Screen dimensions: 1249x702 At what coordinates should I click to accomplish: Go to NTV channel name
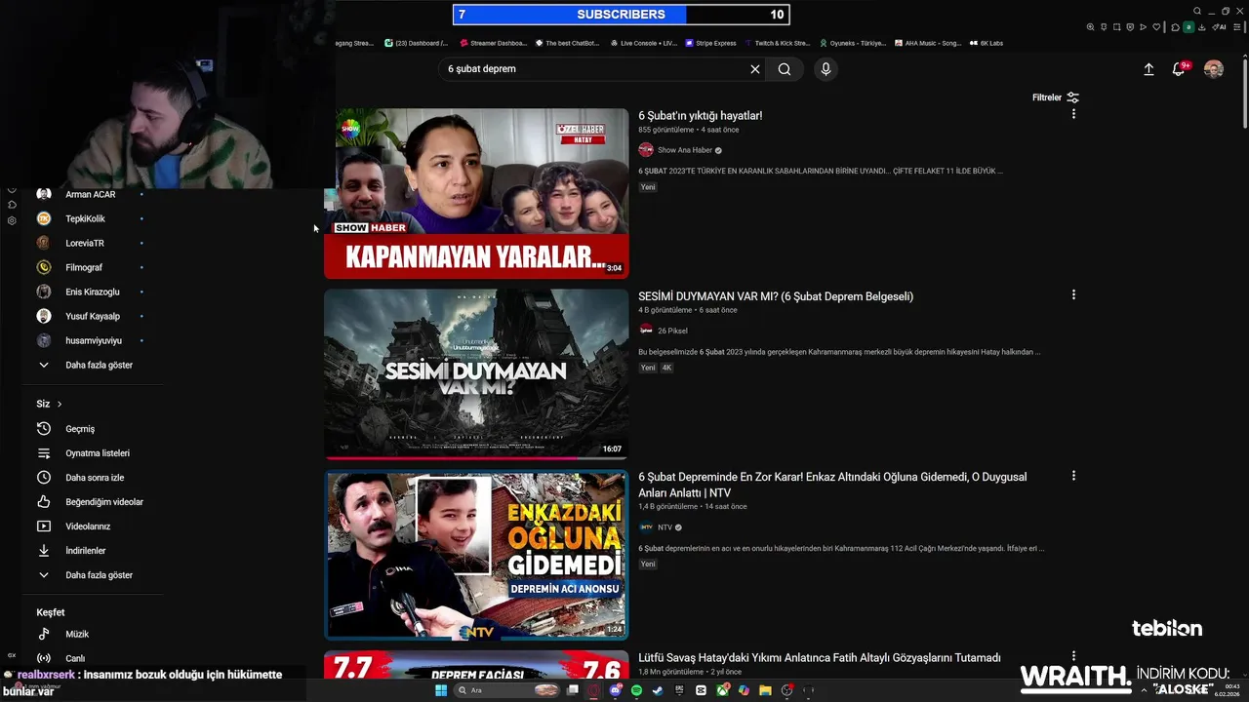[665, 527]
